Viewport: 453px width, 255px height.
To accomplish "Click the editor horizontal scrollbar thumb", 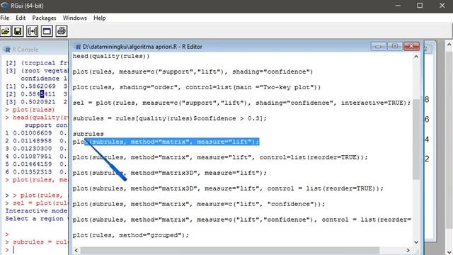I will [x=229, y=250].
